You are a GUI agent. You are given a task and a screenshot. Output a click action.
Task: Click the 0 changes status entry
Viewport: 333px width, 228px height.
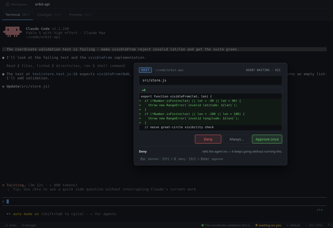pyautogui.click(x=29, y=225)
